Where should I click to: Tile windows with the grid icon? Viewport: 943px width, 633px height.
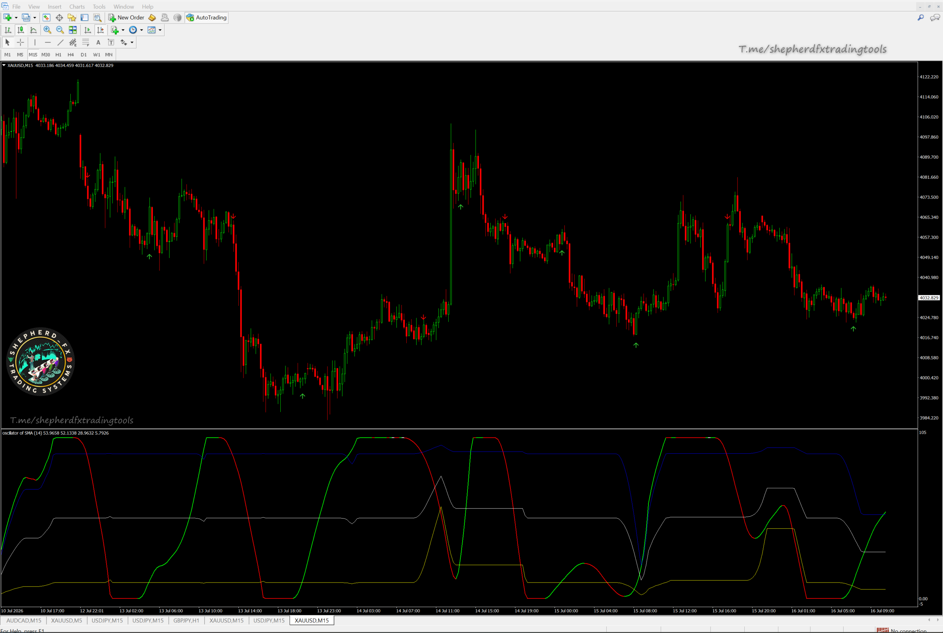[73, 30]
